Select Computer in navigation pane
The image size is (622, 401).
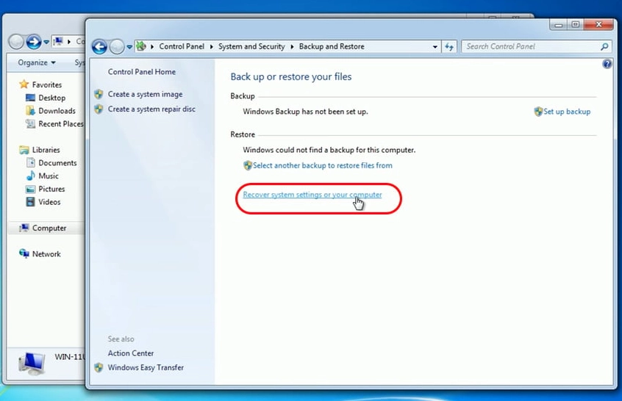click(49, 228)
